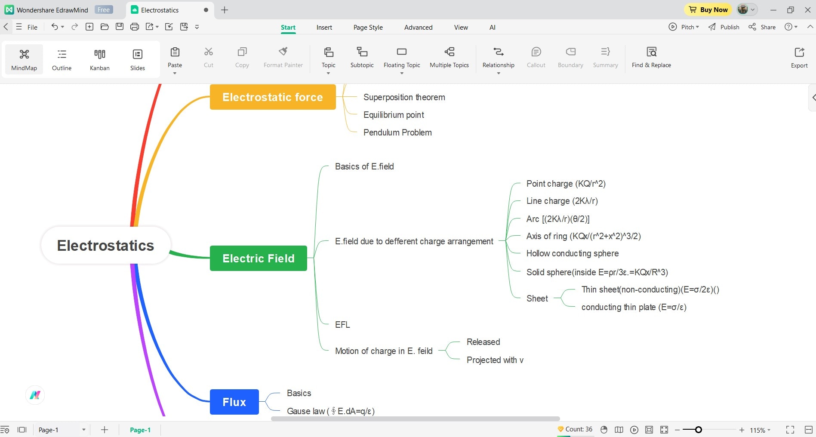The width and height of the screenshot is (816, 437).
Task: Switch to the Advanced tab
Action: click(x=418, y=27)
